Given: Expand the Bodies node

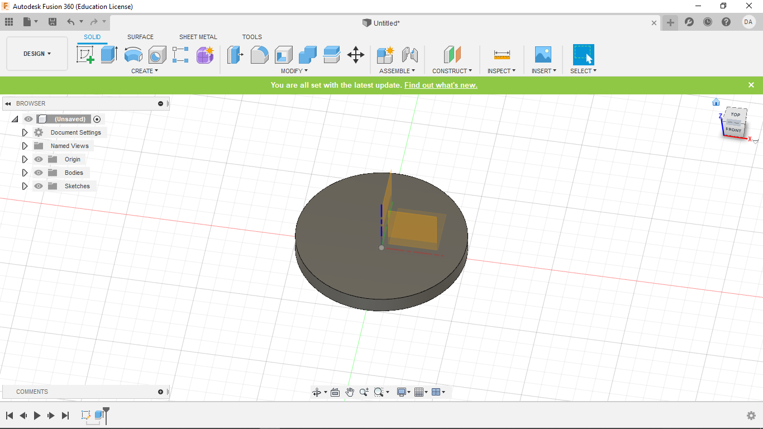Looking at the screenshot, I should (25, 173).
